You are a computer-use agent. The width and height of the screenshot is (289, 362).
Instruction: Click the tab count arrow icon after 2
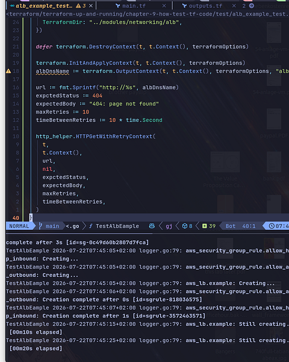[x=252, y=6]
